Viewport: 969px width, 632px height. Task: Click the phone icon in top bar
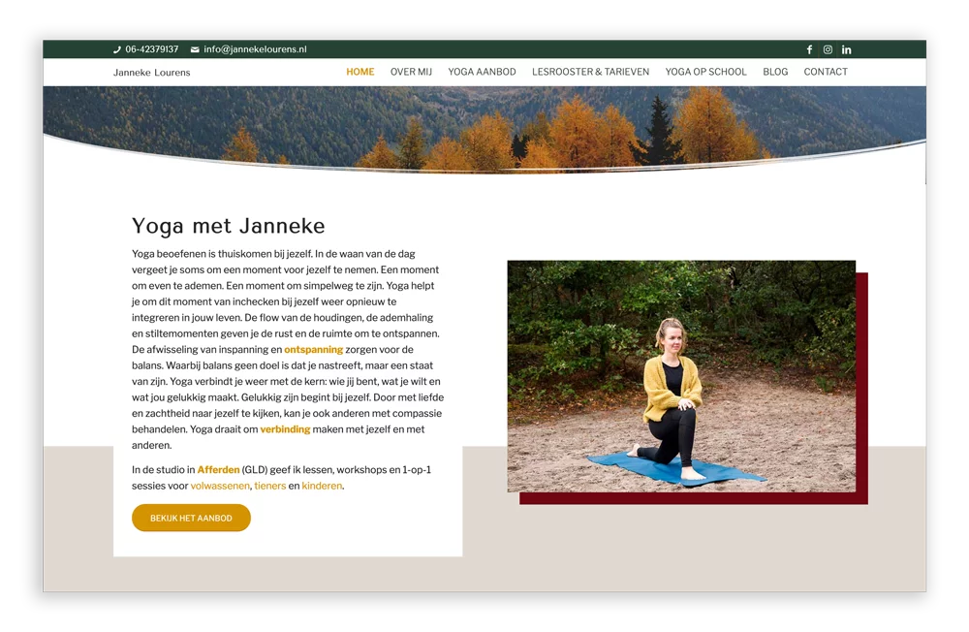click(117, 49)
